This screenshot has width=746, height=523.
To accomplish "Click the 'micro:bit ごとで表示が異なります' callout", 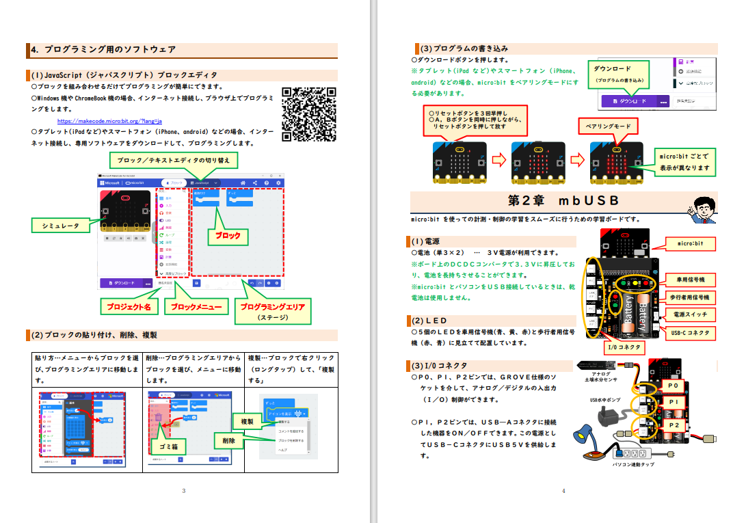I will [684, 162].
